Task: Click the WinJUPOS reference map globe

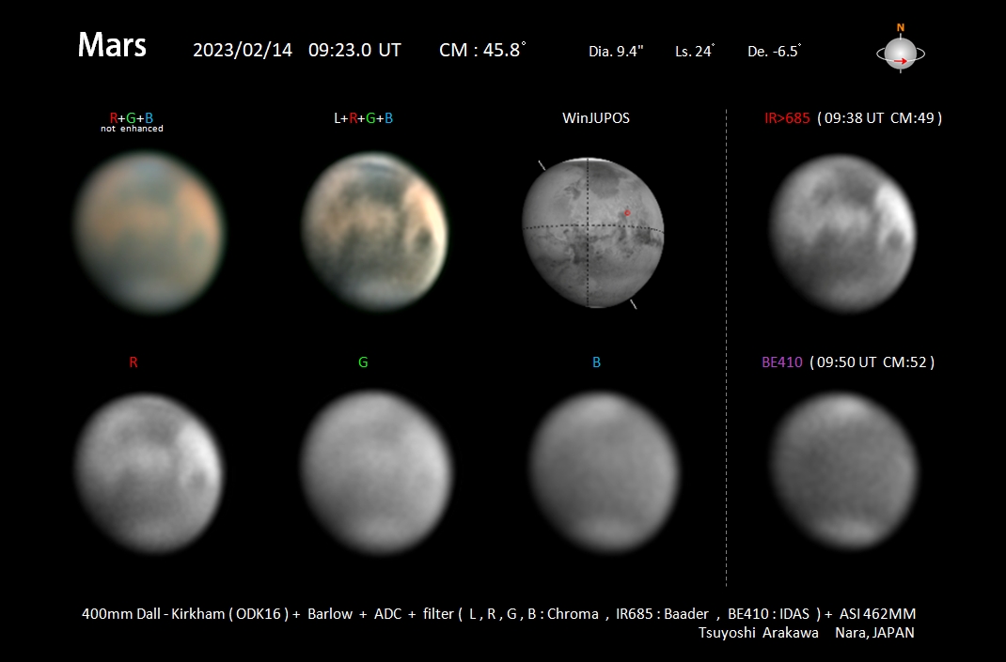Action: [x=592, y=233]
